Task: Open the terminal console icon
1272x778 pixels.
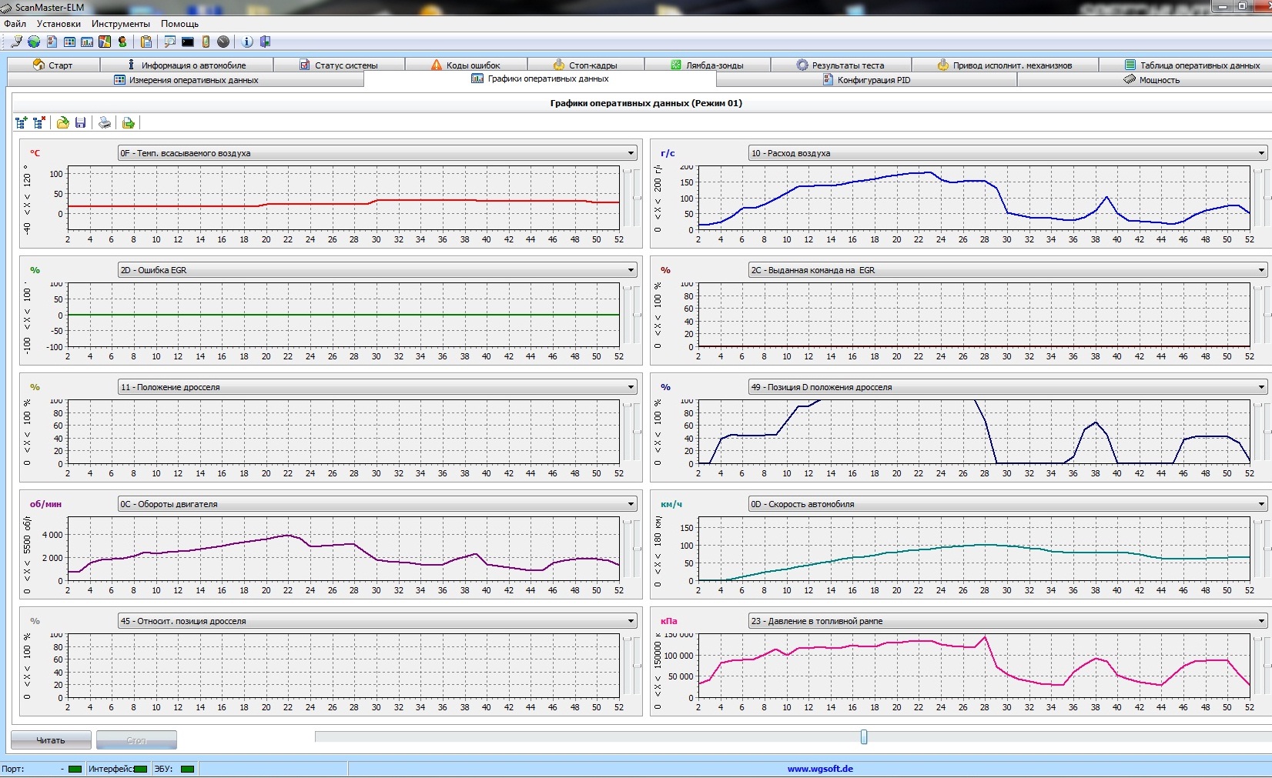Action: pos(188,42)
